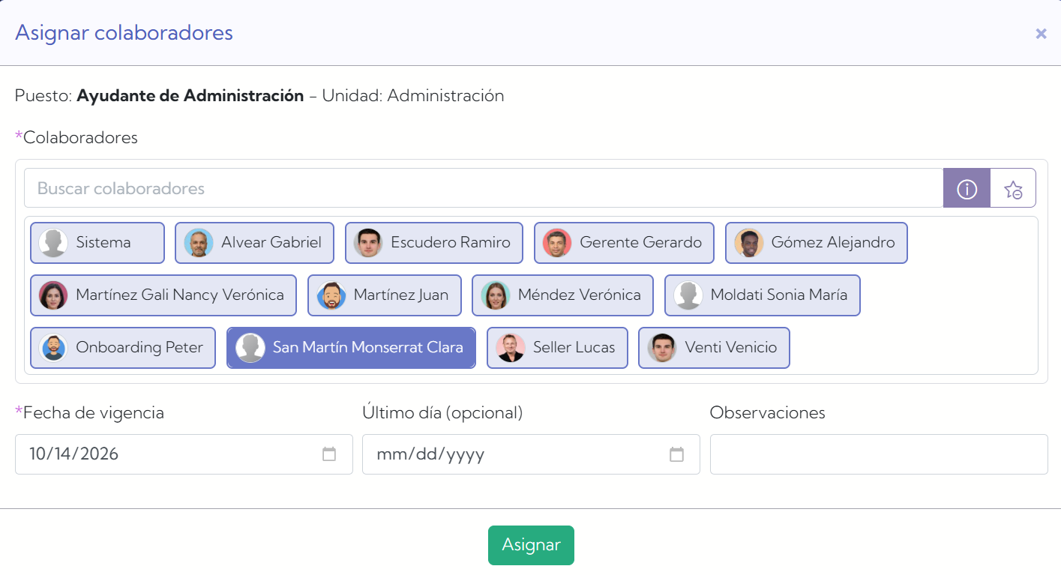Screen dimensions: 1061x575
Task: Select collaborator Escudero Ramiro
Action: coord(434,243)
